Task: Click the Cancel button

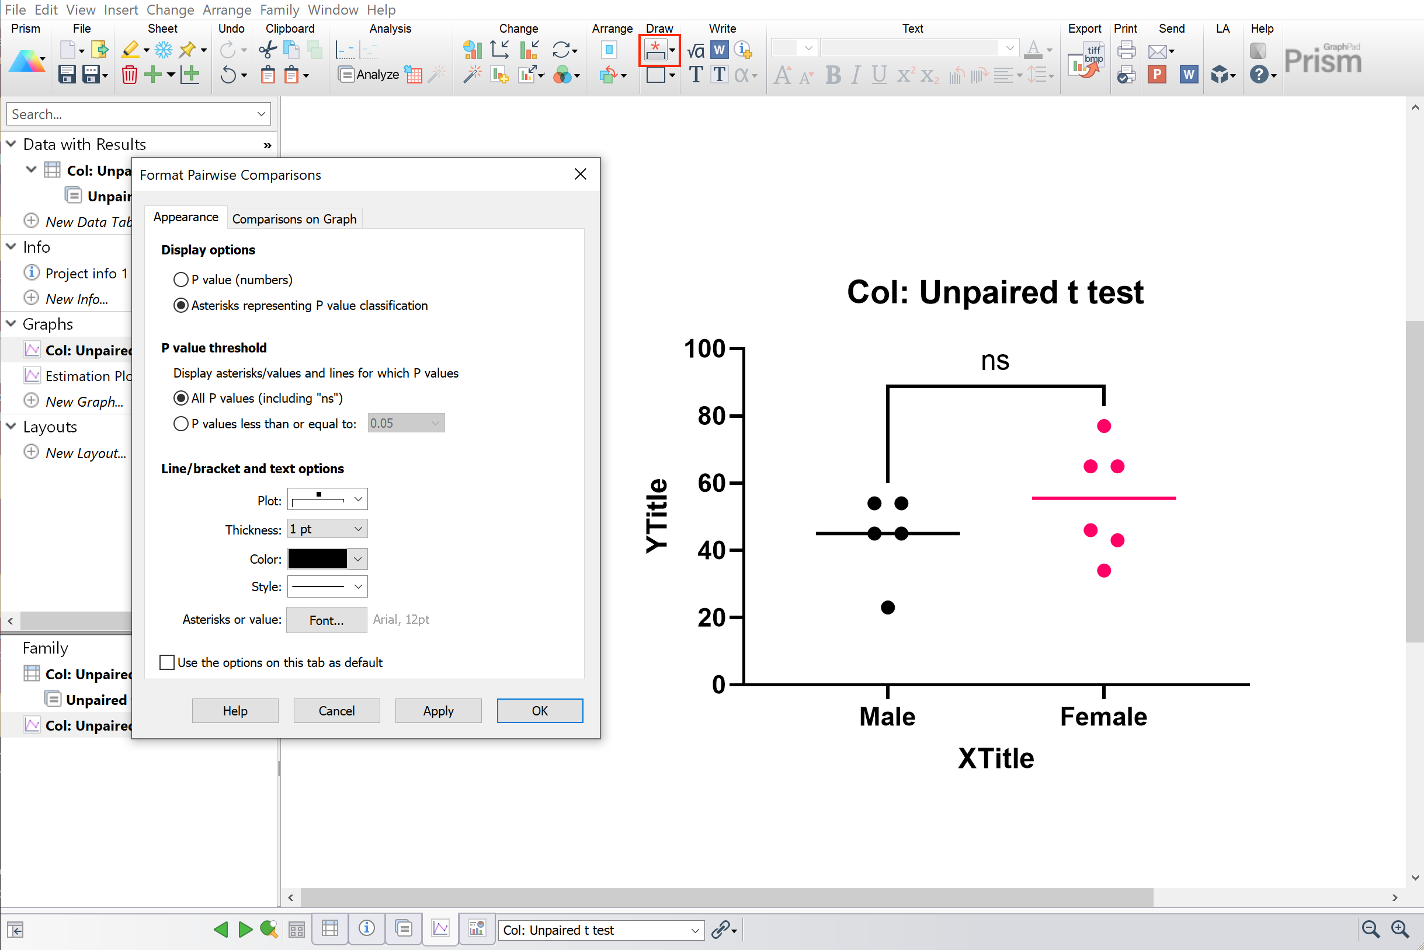Action: [x=336, y=710]
